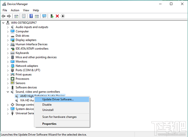Expand the Keyboards category

point(8,53)
